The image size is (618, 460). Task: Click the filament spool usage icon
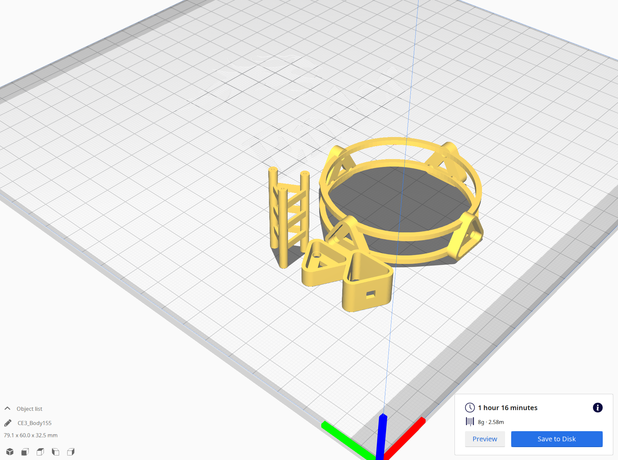pyautogui.click(x=470, y=422)
